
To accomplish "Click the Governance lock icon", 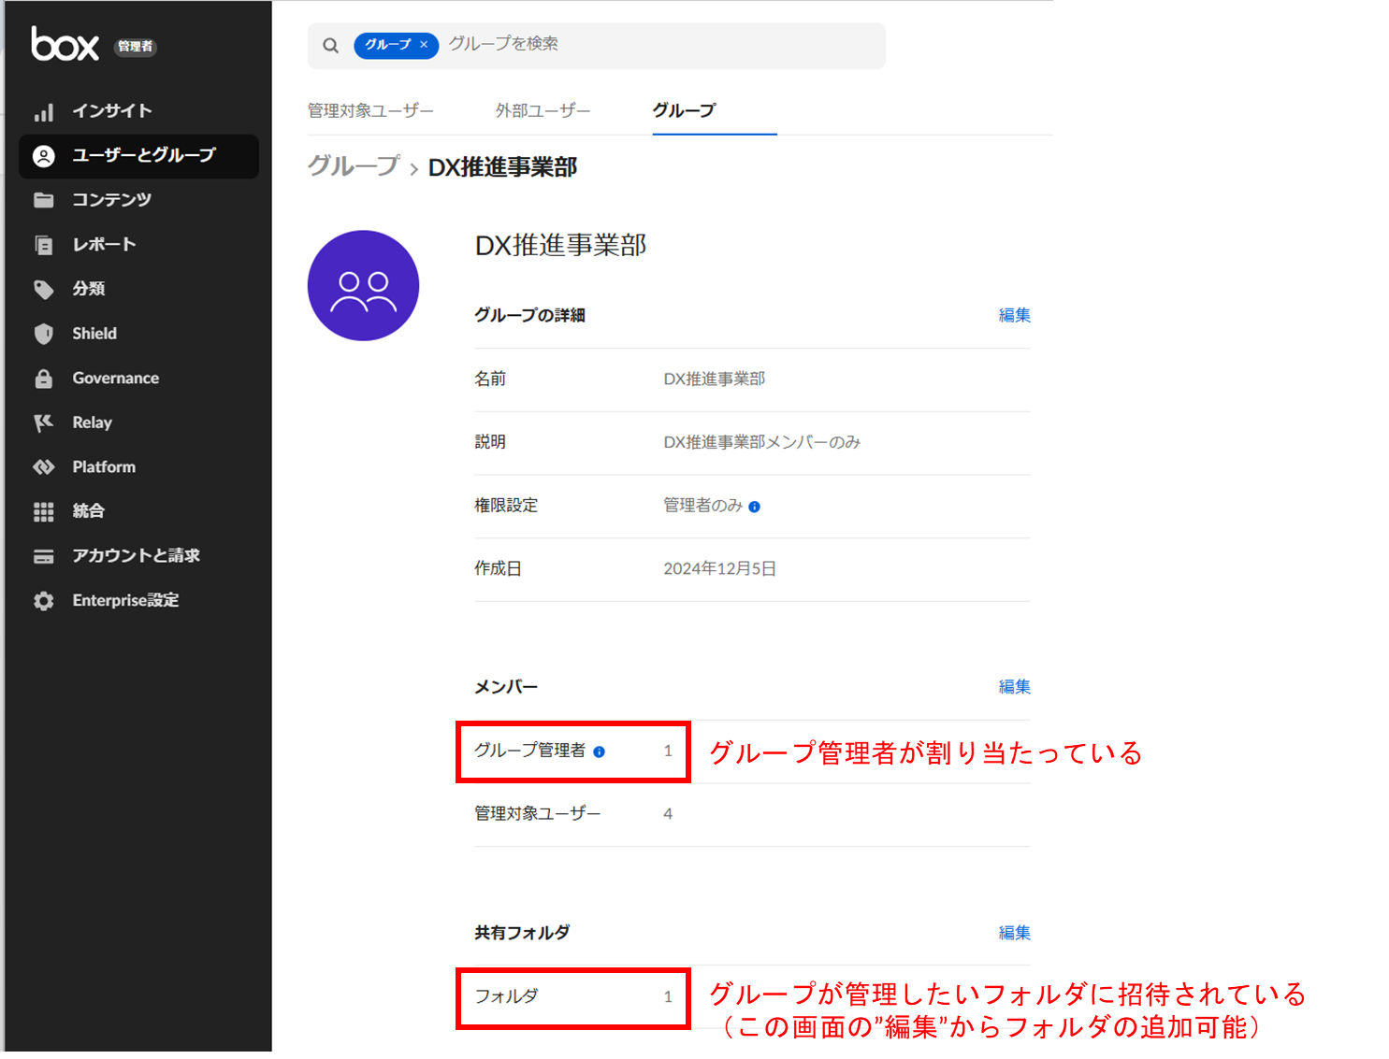I will tap(43, 379).
